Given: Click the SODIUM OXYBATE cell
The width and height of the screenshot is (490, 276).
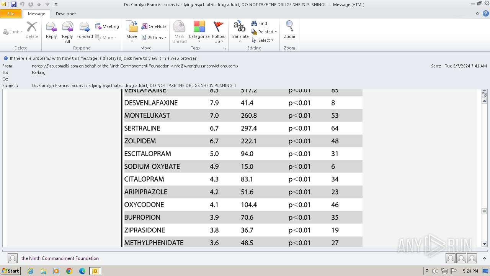Looking at the screenshot, I should click(x=152, y=166).
